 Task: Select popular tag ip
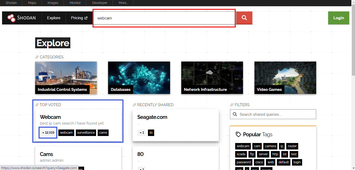pos(282,146)
